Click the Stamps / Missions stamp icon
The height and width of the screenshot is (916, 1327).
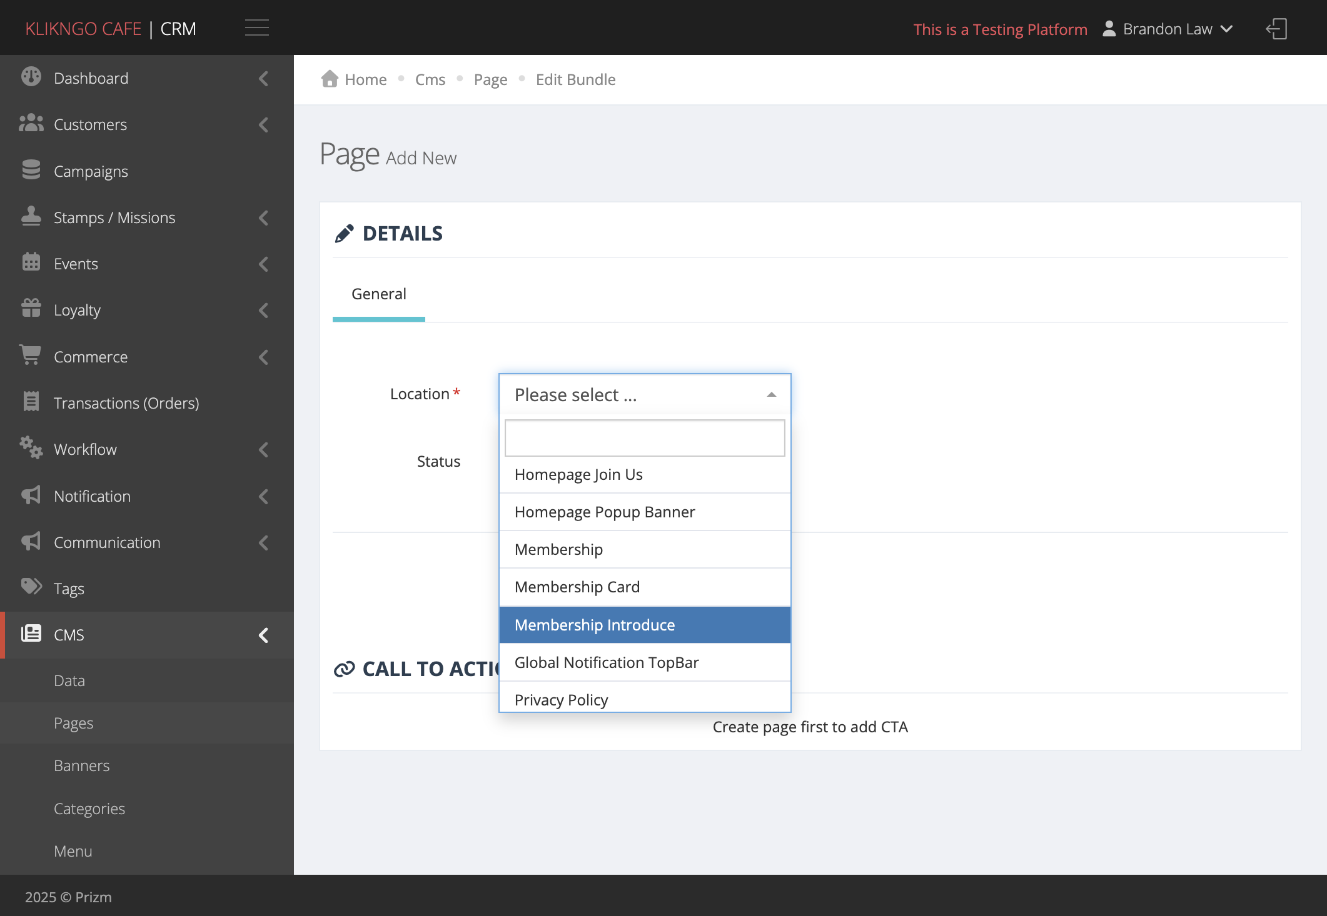[x=31, y=216]
